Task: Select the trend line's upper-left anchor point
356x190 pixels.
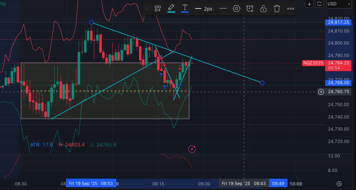Action: coord(91,23)
